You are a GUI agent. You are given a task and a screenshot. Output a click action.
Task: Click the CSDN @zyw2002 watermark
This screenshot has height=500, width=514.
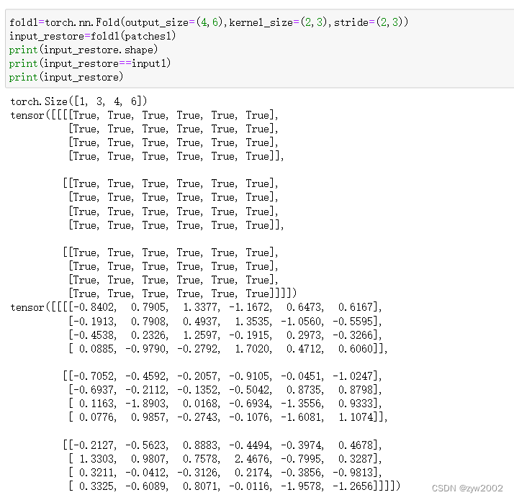467,488
